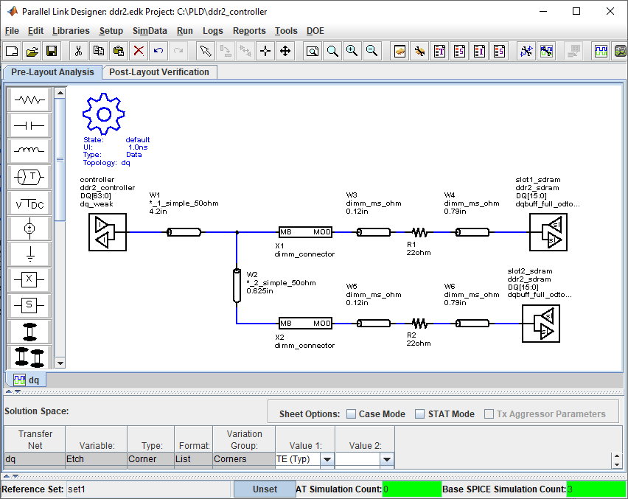Check Tx Aggressor Parameters option
Image resolution: width=628 pixels, height=499 pixels.
tap(489, 414)
